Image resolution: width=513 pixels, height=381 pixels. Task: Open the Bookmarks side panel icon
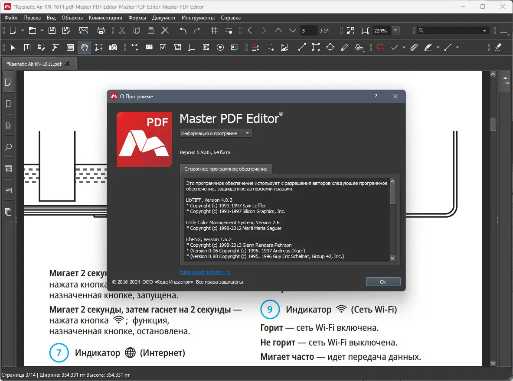[x=9, y=104]
